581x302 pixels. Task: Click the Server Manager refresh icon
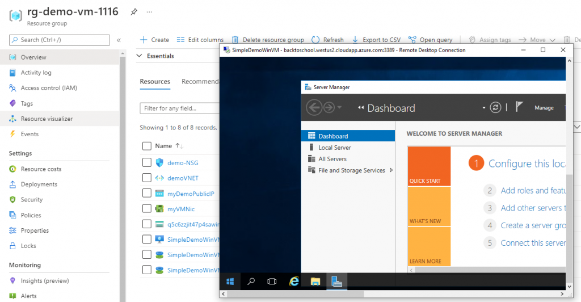click(x=495, y=108)
